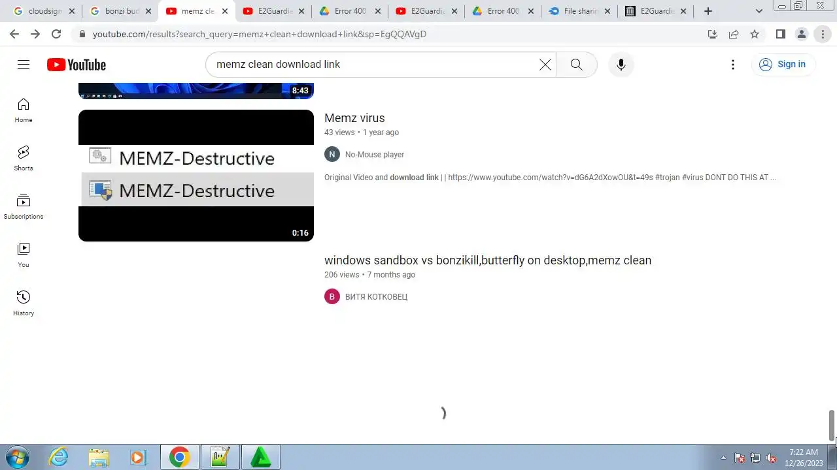
Task: Focus the Chrome address bar URL
Action: pyautogui.click(x=259, y=34)
